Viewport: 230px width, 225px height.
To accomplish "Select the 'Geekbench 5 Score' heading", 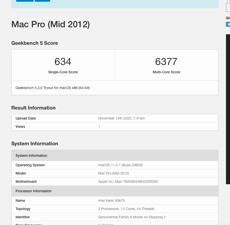I will tap(35, 43).
